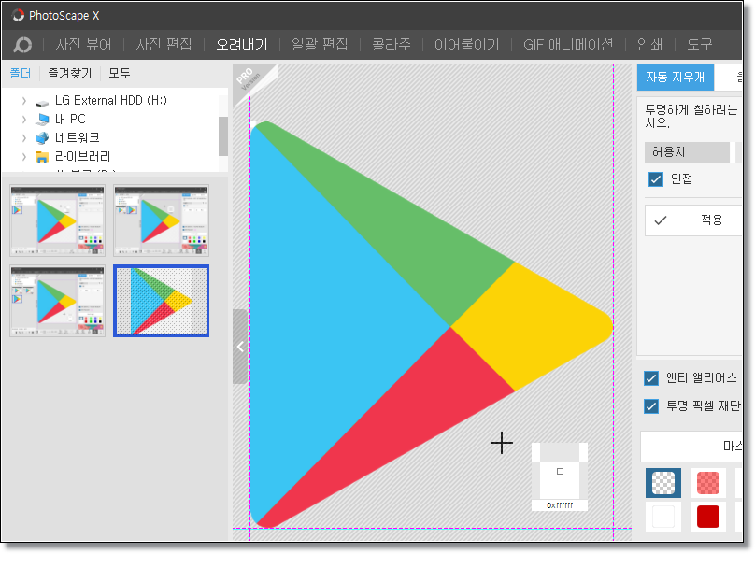This screenshot has width=755, height=568.
Task: Switch to GIF 애니메이션 tab
Action: click(568, 45)
